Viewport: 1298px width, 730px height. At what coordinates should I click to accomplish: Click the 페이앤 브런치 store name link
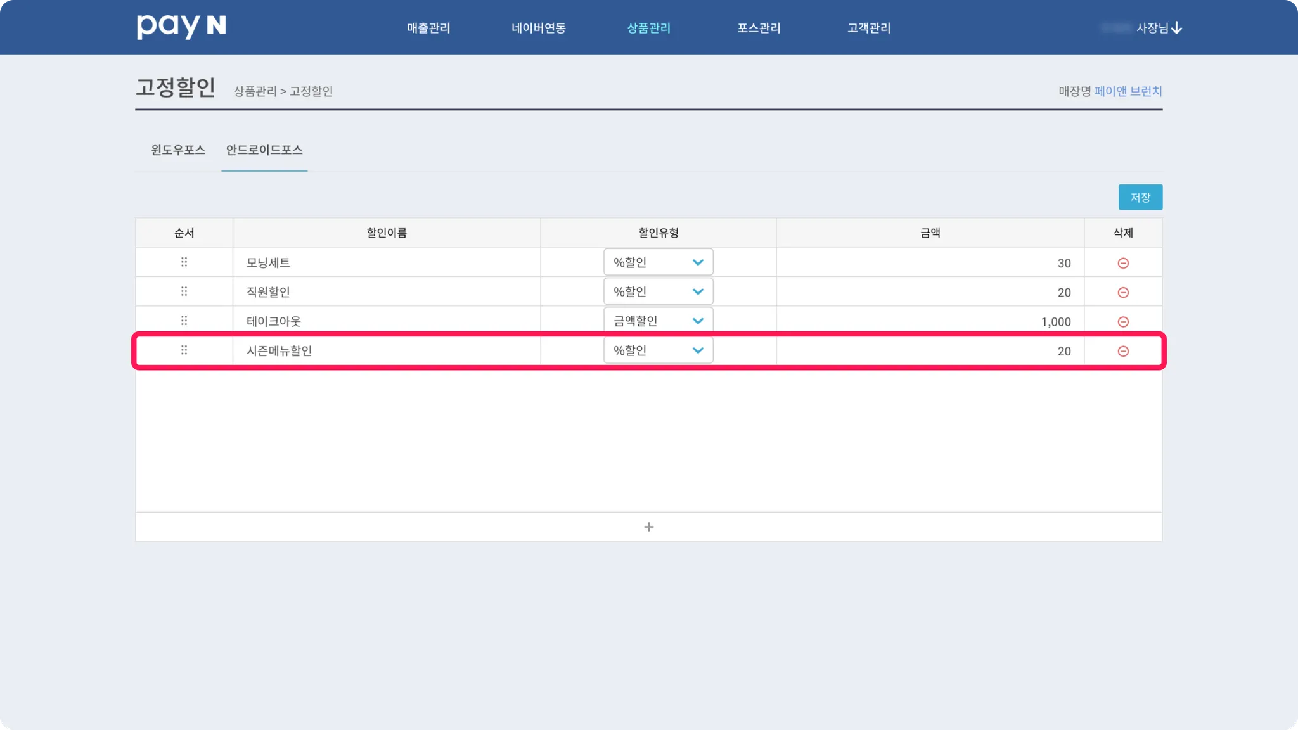click(x=1128, y=91)
